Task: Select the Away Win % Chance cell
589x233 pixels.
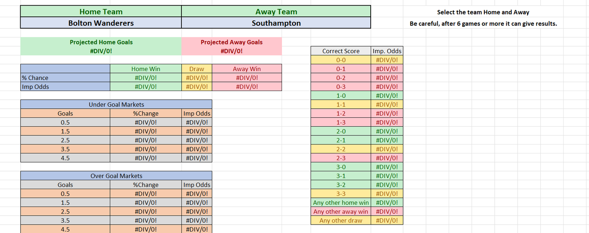Action: point(247,78)
